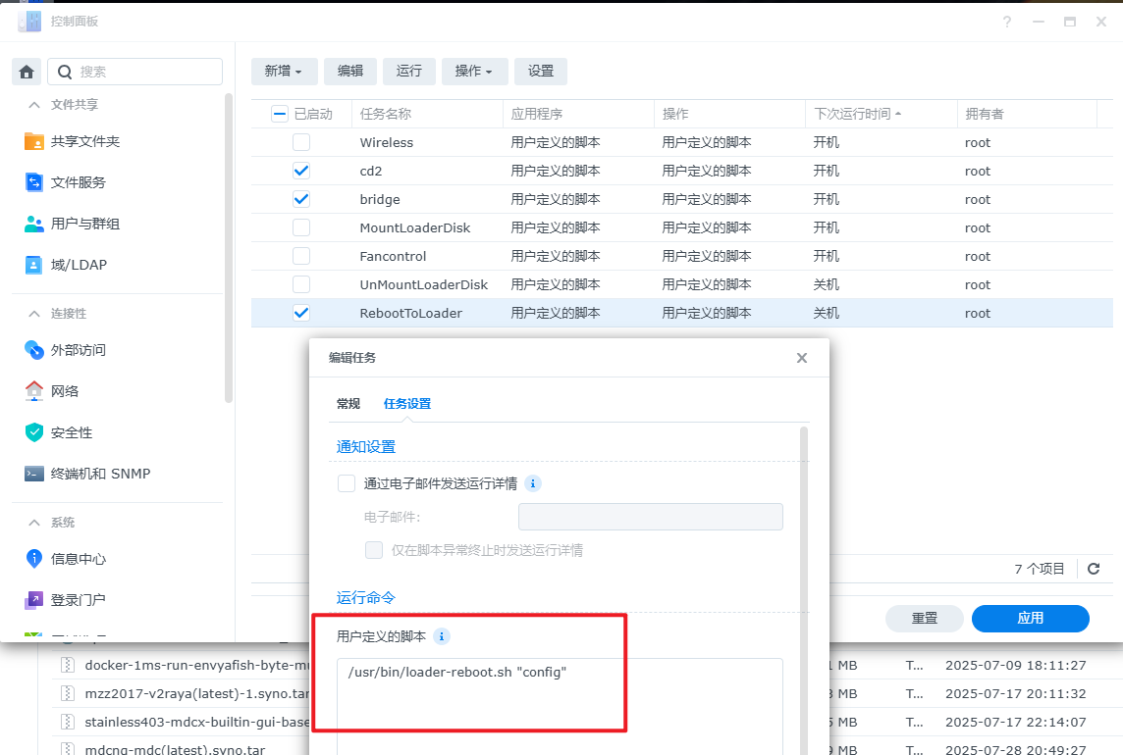Open Terminal & SNMP (终端机和 SNMP) icon
1123x755 pixels.
pyautogui.click(x=34, y=474)
